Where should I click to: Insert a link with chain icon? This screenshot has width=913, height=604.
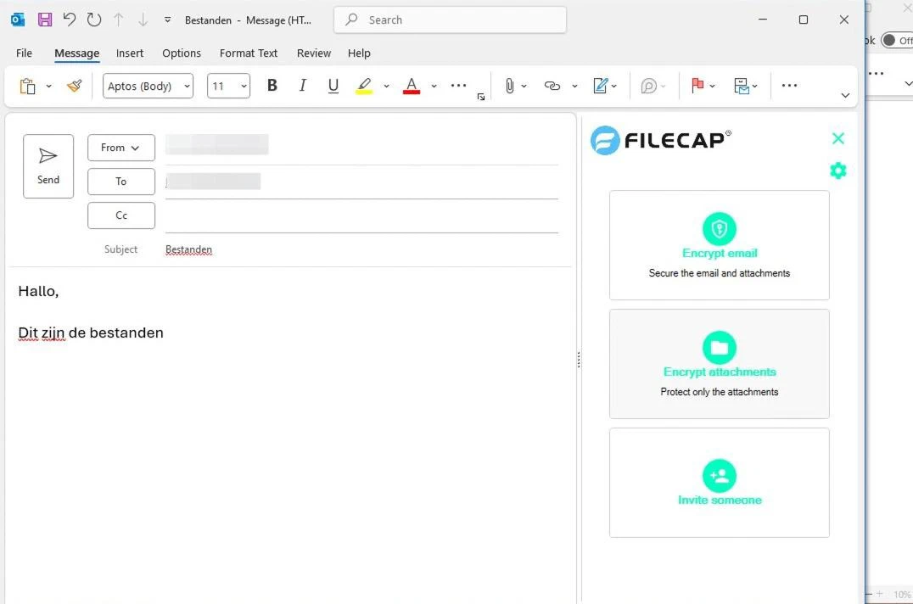pyautogui.click(x=552, y=87)
